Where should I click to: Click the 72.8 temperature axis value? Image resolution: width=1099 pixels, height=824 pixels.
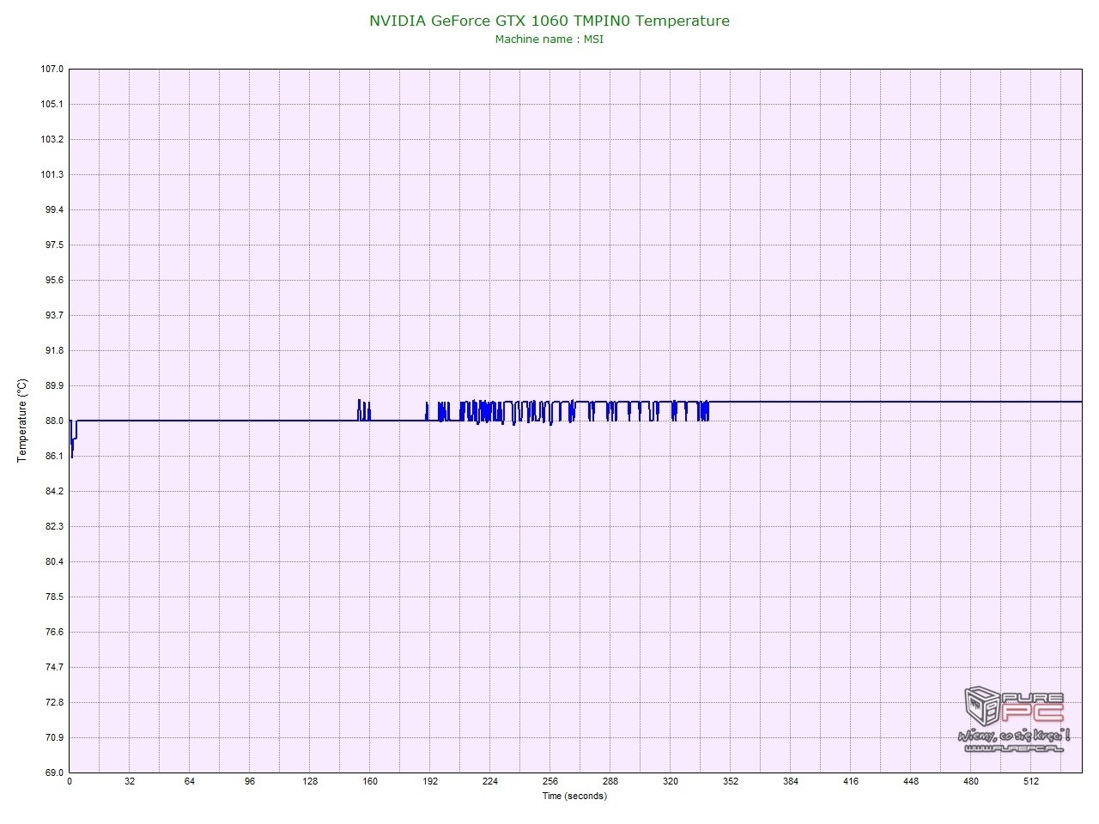[54, 702]
